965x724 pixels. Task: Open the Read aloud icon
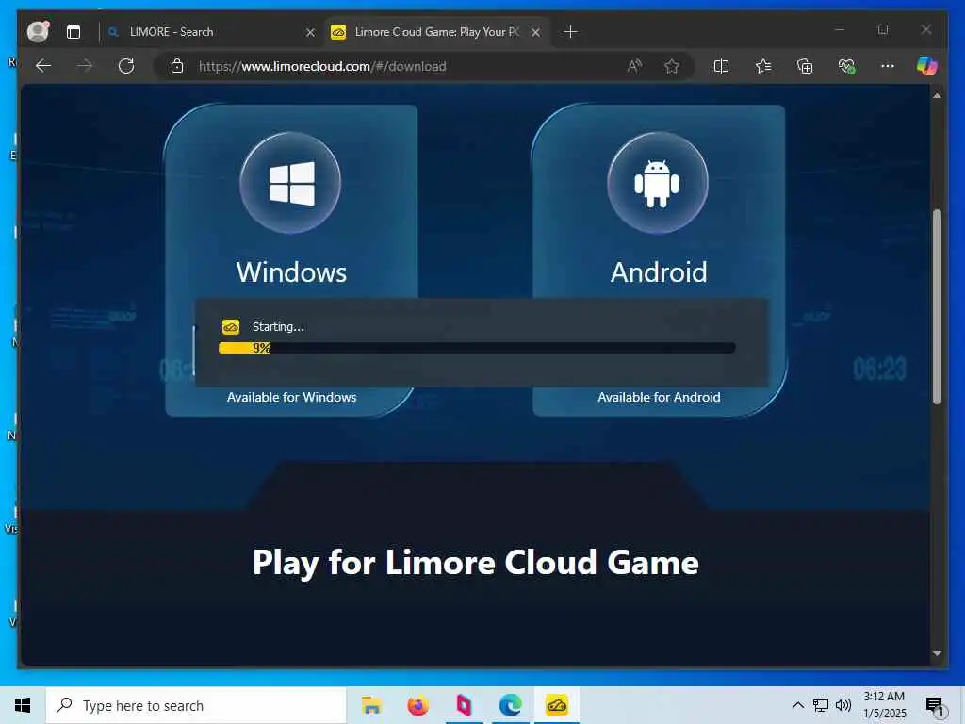(634, 66)
